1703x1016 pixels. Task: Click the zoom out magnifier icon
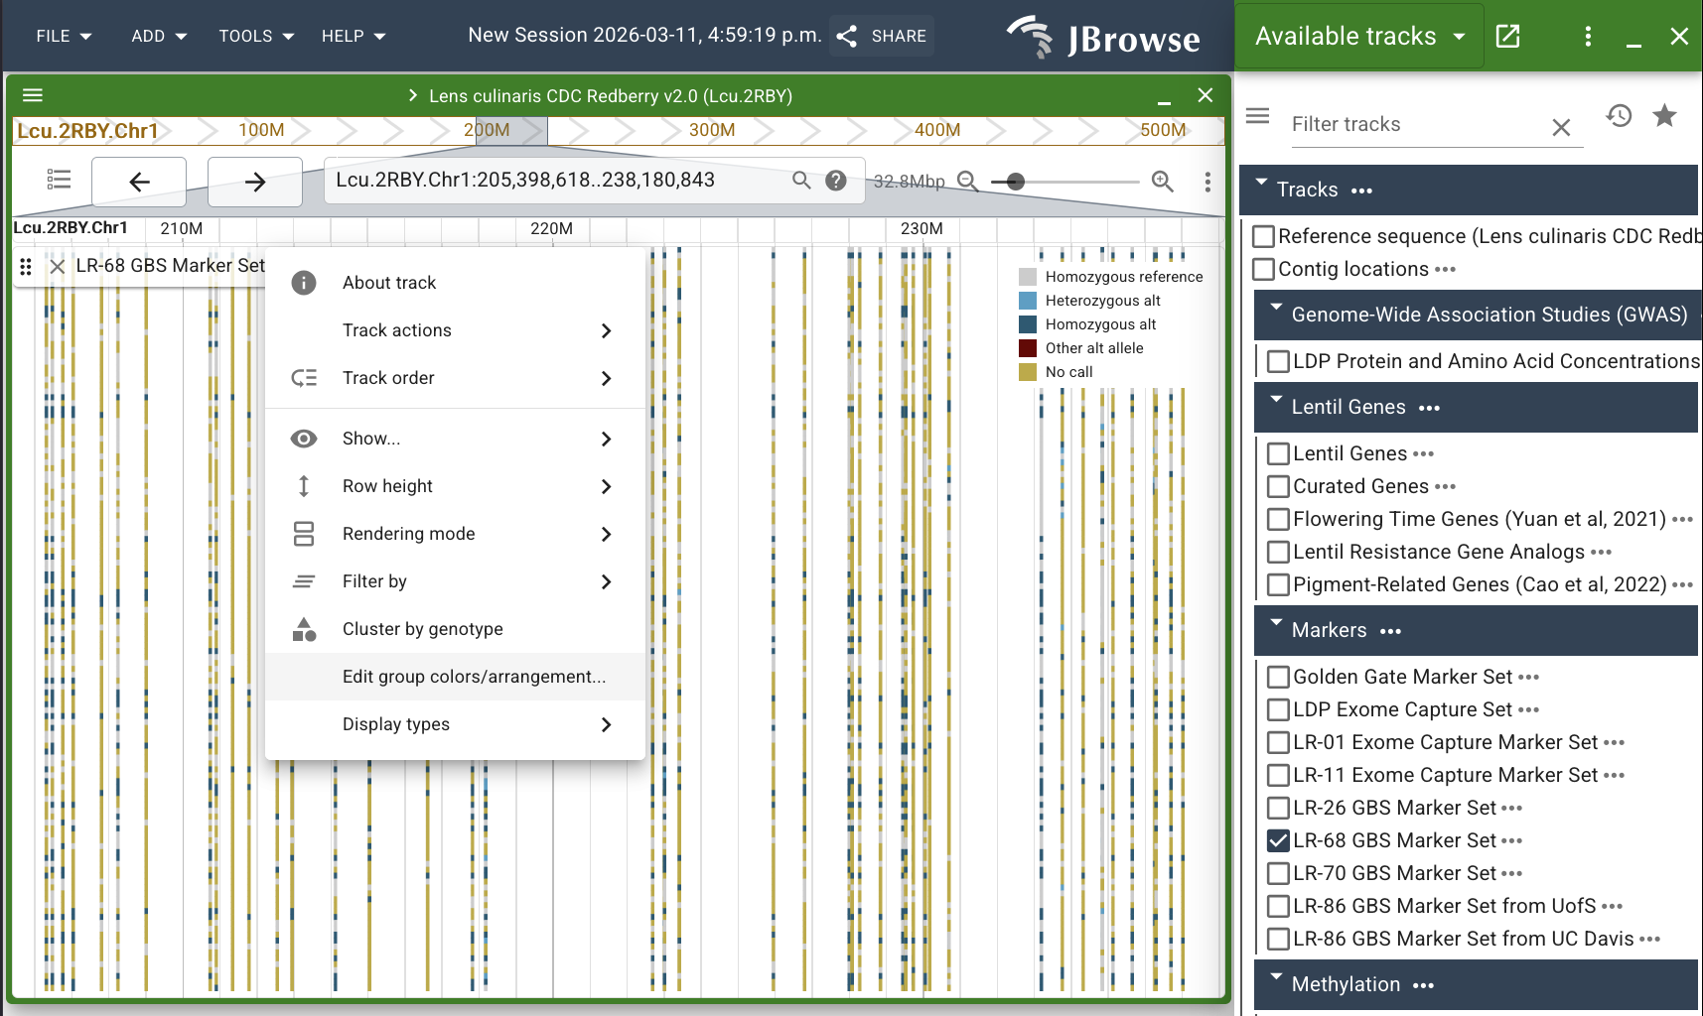click(967, 182)
